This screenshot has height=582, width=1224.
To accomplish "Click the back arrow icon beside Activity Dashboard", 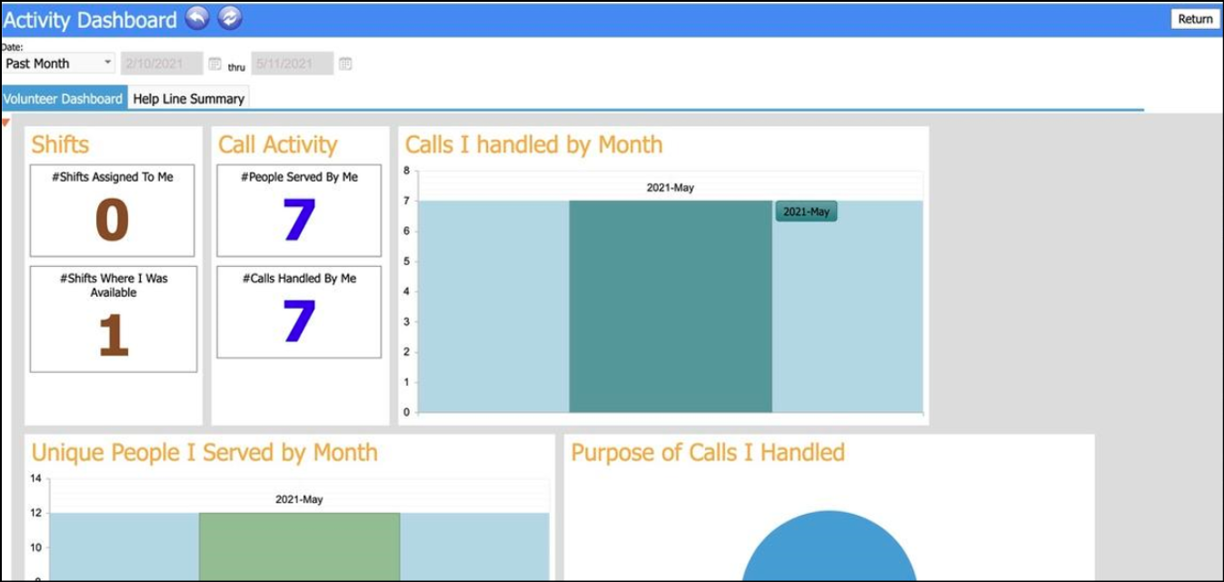I will (x=197, y=18).
